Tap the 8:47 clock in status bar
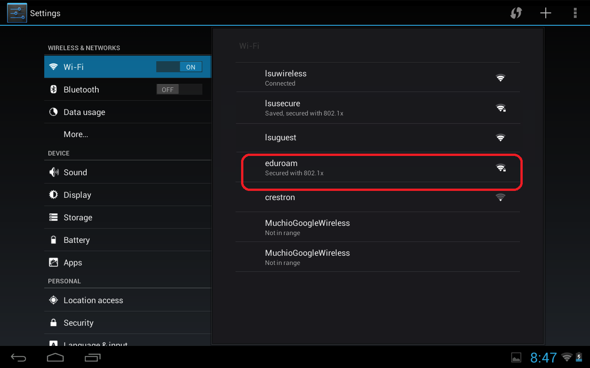Screen dimensions: 590x368 [543, 357]
